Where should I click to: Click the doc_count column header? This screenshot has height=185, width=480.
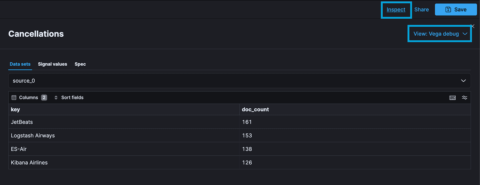255,109
